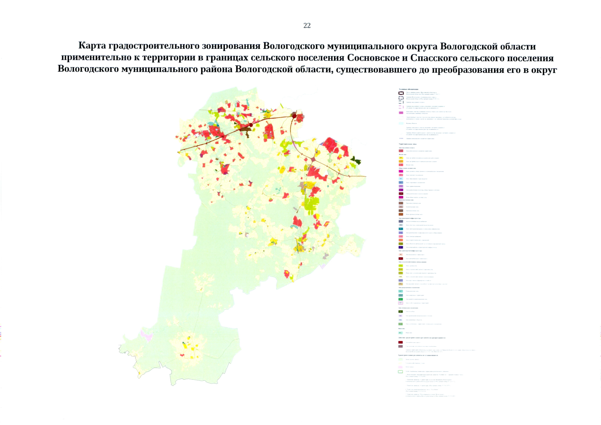The width and height of the screenshot is (601, 425).
Task: Click the pale pink reserve lands swatch
Action: coord(401,367)
